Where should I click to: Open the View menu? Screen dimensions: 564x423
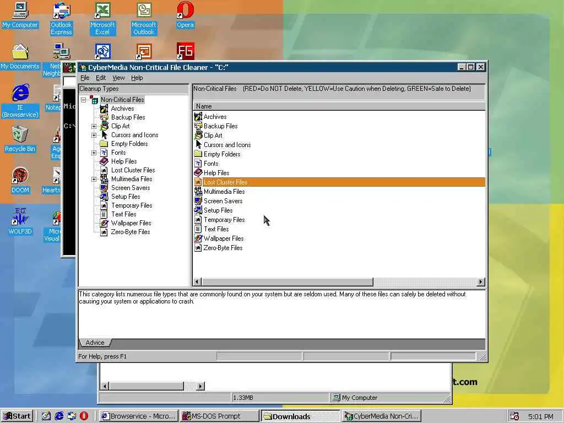pos(118,78)
